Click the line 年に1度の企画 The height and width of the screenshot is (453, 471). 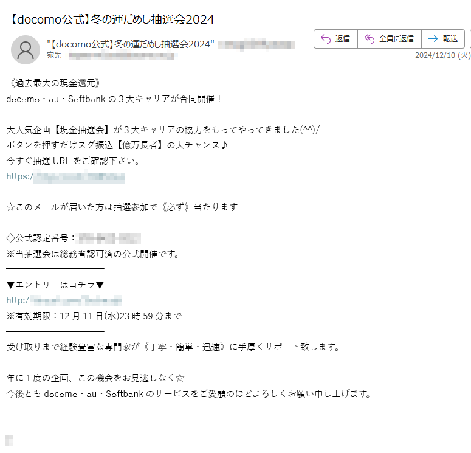click(95, 378)
